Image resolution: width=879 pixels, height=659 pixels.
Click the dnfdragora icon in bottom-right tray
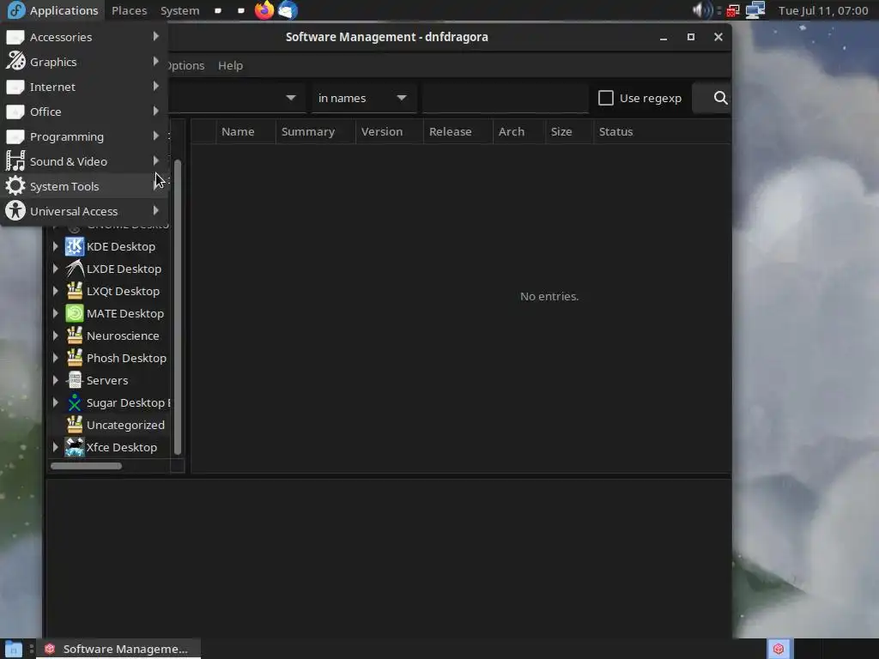click(779, 649)
